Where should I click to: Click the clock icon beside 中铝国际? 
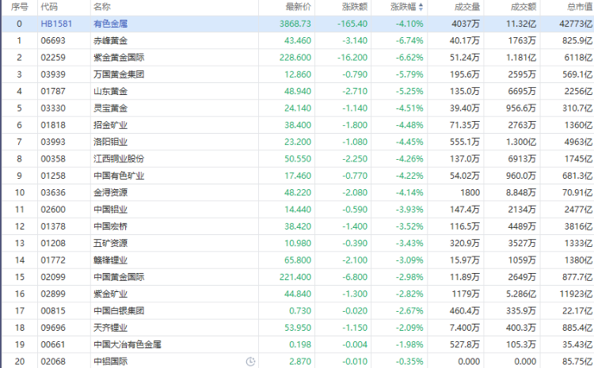click(250, 361)
